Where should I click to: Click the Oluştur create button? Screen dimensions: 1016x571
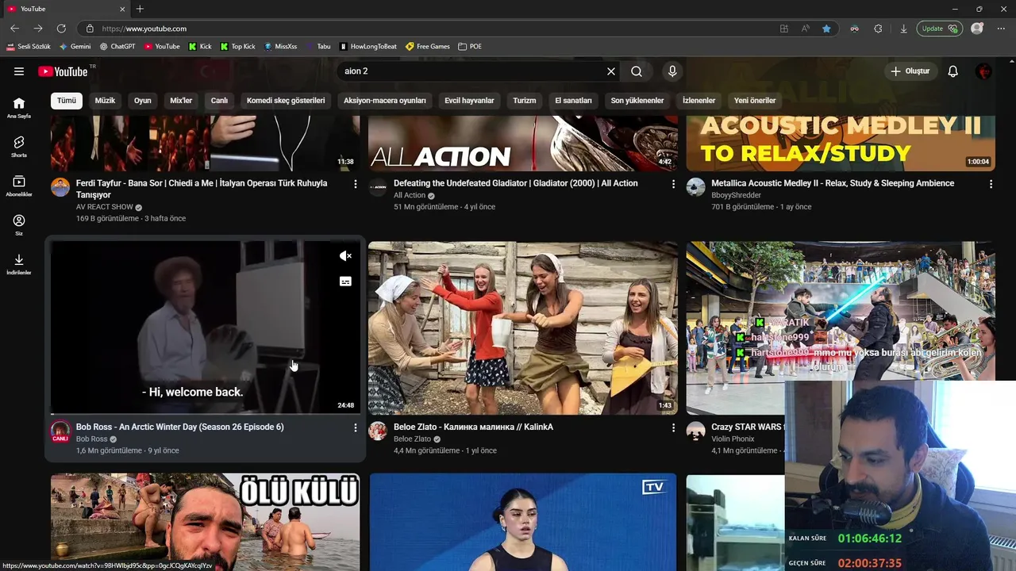point(910,71)
